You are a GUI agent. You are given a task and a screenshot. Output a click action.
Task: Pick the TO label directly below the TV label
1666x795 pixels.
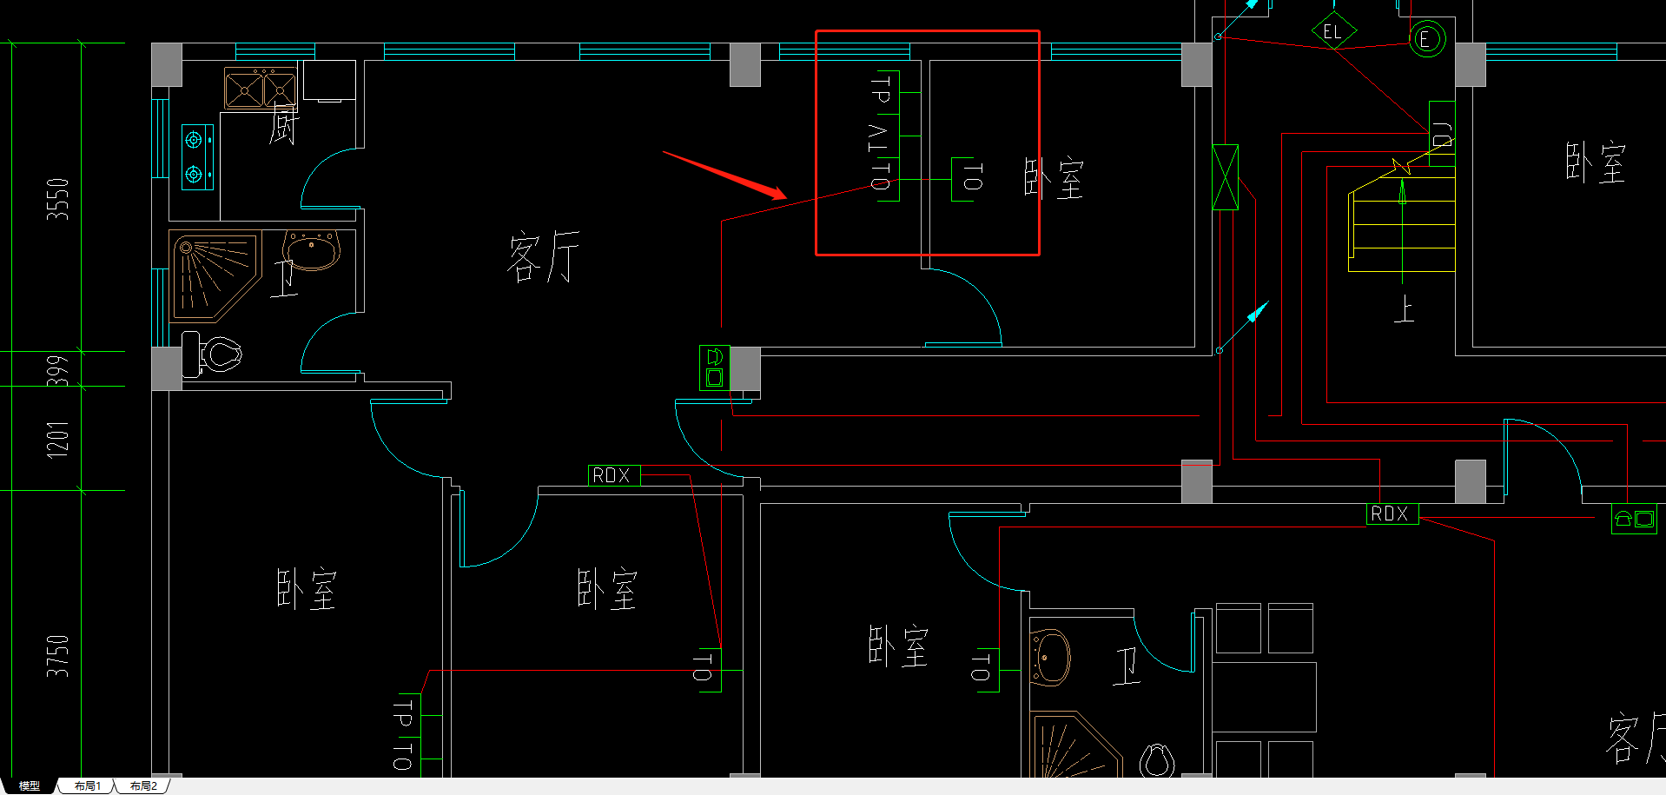click(881, 176)
